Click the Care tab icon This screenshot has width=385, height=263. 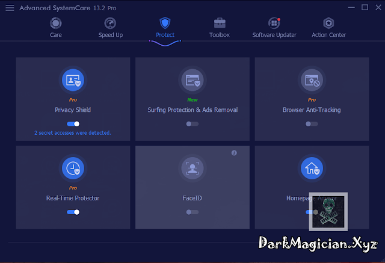pyautogui.click(x=56, y=23)
